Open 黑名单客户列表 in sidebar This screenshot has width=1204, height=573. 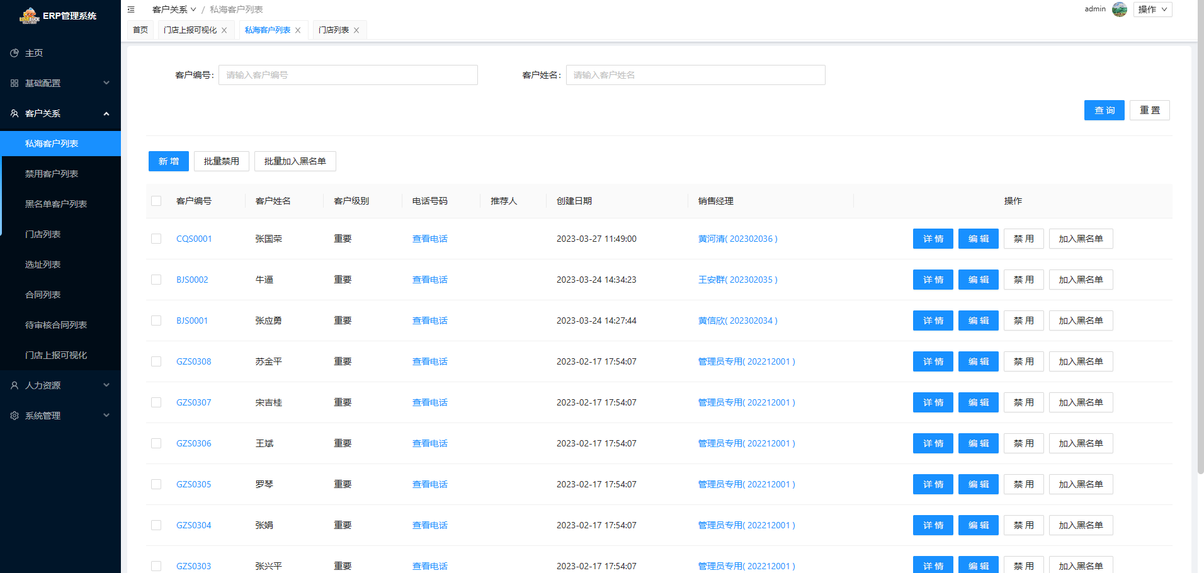pyautogui.click(x=60, y=204)
